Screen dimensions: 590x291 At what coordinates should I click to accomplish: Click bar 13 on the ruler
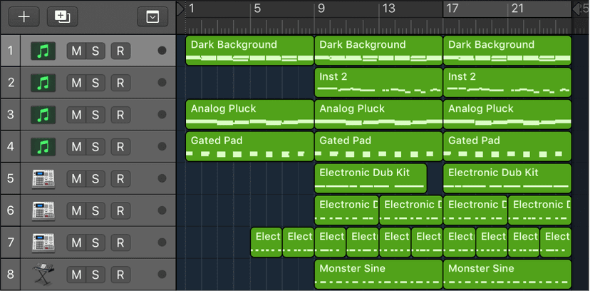pyautogui.click(x=388, y=9)
